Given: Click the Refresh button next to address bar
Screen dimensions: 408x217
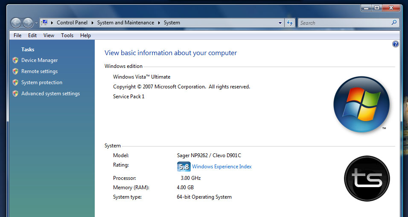Looking at the screenshot, I should coord(290,23).
